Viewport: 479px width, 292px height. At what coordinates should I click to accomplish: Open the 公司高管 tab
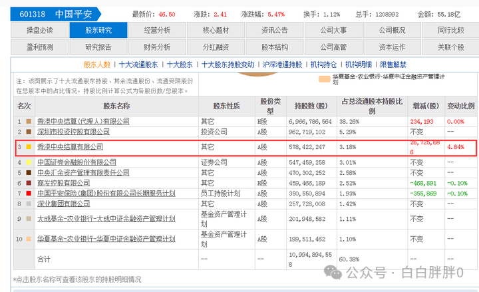tap(333, 47)
